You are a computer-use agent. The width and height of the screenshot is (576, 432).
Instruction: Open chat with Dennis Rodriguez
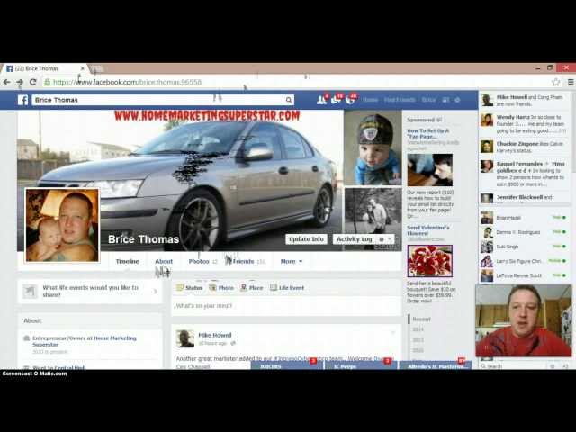click(x=525, y=232)
